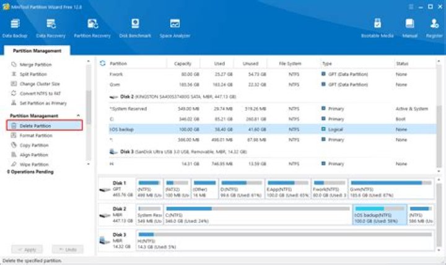
Task: Select the C:(NTFS) block on Disk 2
Action: 258,215
